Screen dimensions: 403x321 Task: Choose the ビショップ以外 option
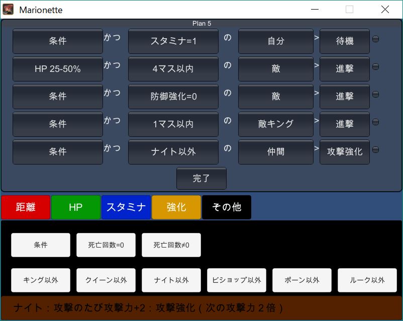[x=237, y=280]
